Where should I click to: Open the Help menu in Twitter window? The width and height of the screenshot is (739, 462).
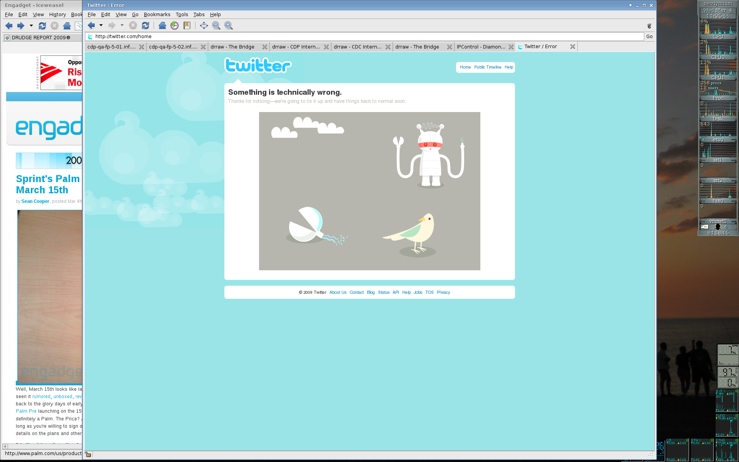click(215, 15)
